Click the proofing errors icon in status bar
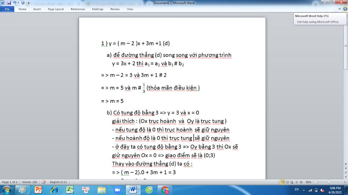The image size is (348, 195). point(43,182)
